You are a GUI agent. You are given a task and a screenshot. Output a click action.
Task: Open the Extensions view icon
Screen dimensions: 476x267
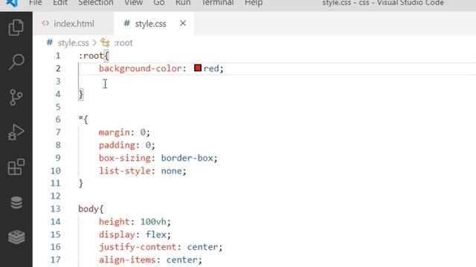pos(16,167)
